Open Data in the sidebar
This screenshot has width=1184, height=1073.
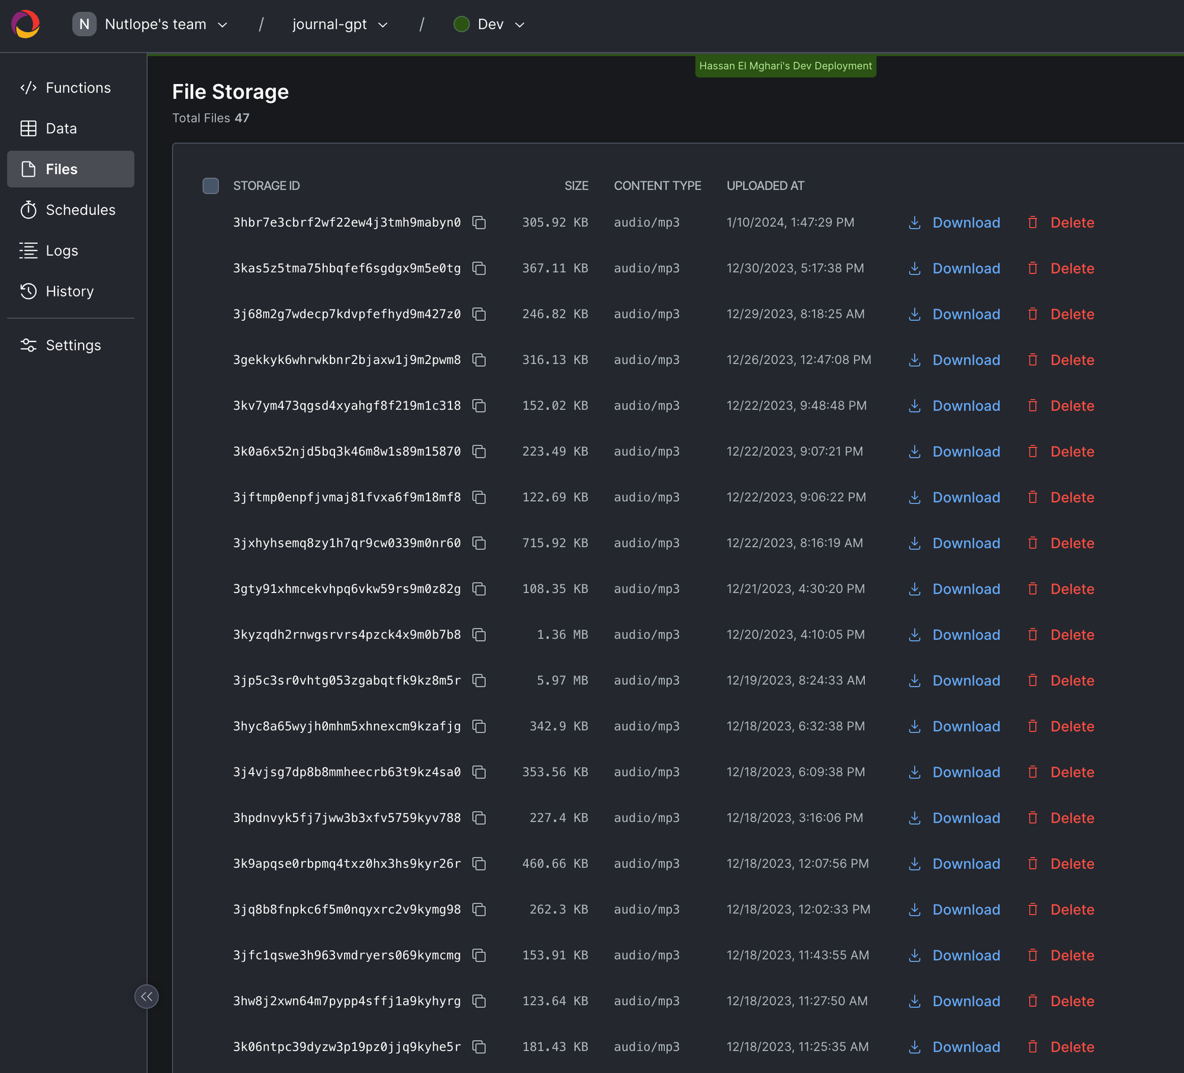click(70, 128)
